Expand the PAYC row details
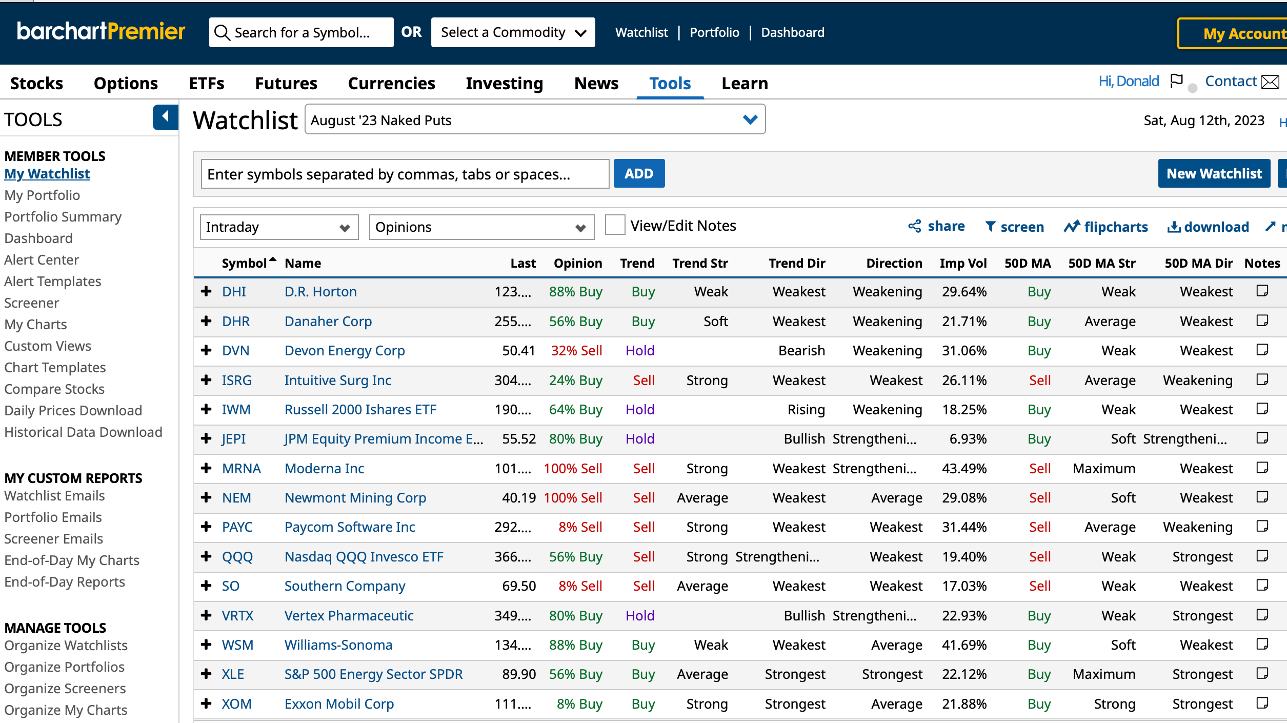 (x=206, y=527)
